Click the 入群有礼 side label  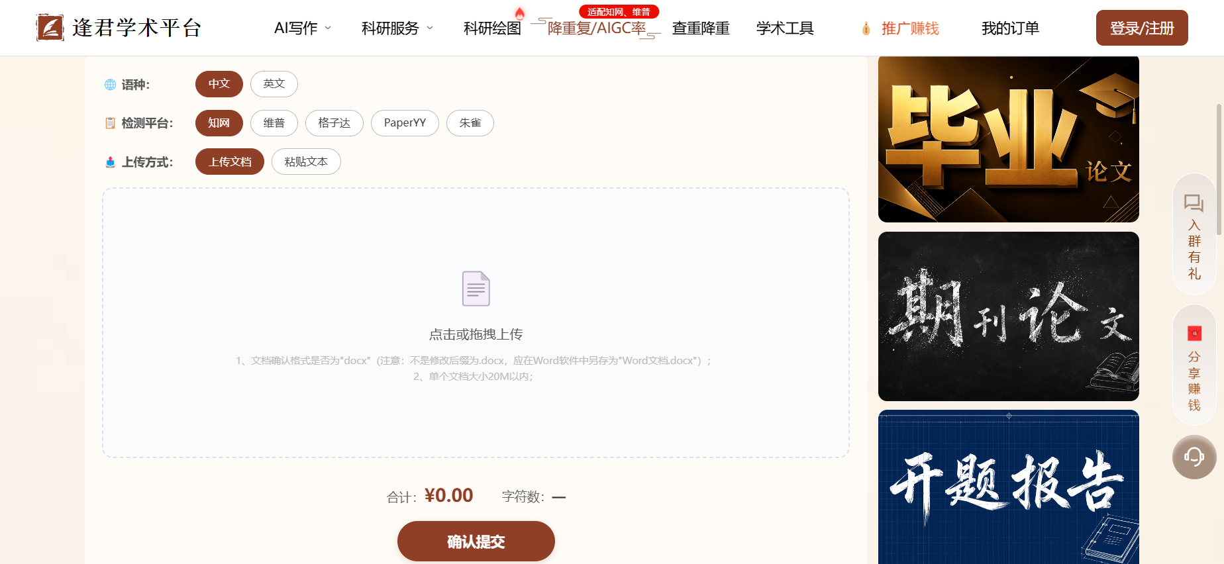click(x=1194, y=250)
